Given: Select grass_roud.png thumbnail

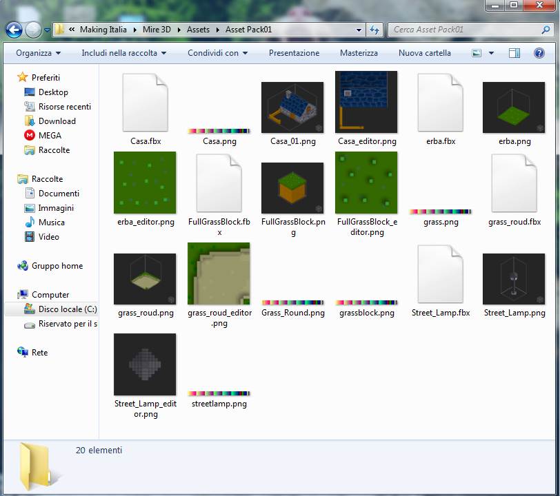Looking at the screenshot, I should click(145, 279).
